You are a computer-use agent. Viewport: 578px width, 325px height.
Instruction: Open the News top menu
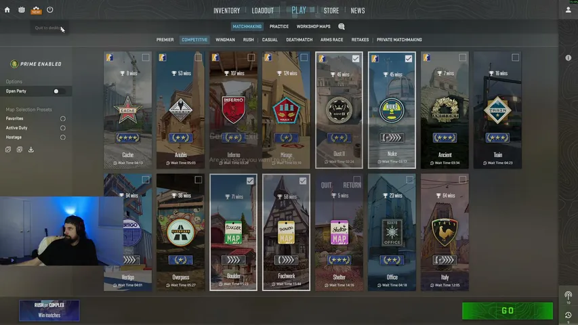[358, 11]
